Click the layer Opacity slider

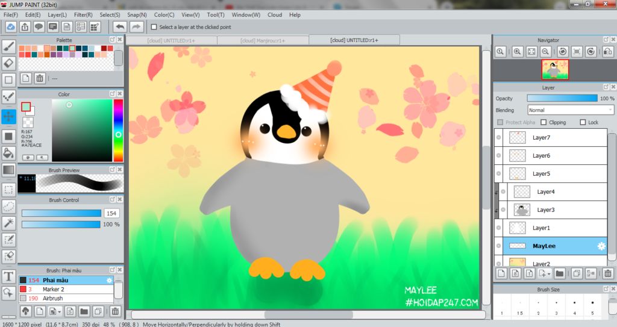point(562,98)
